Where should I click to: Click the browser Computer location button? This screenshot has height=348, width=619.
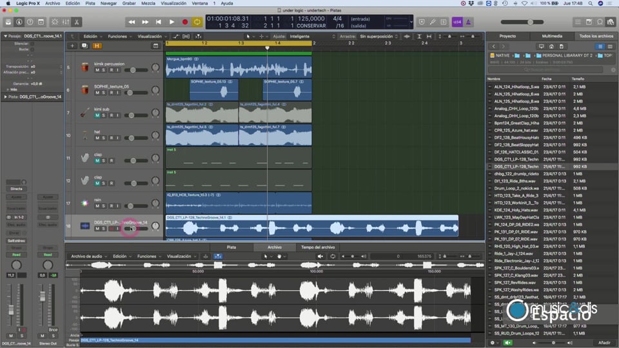[x=541, y=46]
